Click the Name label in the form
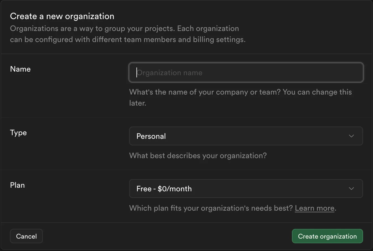This screenshot has width=373, height=251. pyautogui.click(x=20, y=69)
